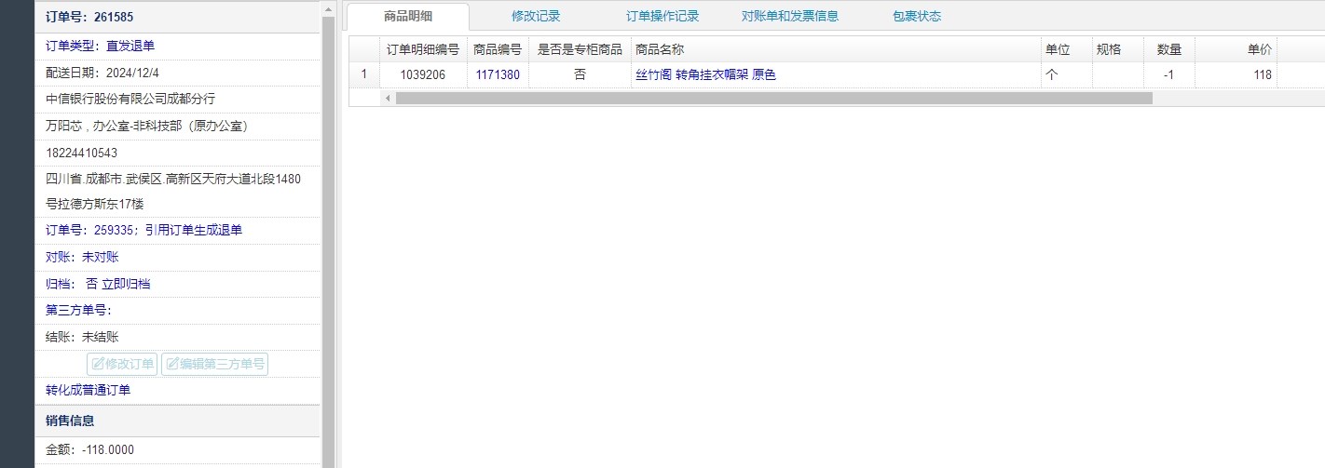
Task: Click 订单类型：直发退单 text
Action: pyautogui.click(x=101, y=46)
